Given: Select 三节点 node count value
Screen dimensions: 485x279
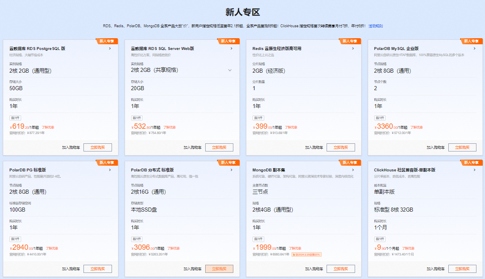Looking at the screenshot, I should point(260,192).
